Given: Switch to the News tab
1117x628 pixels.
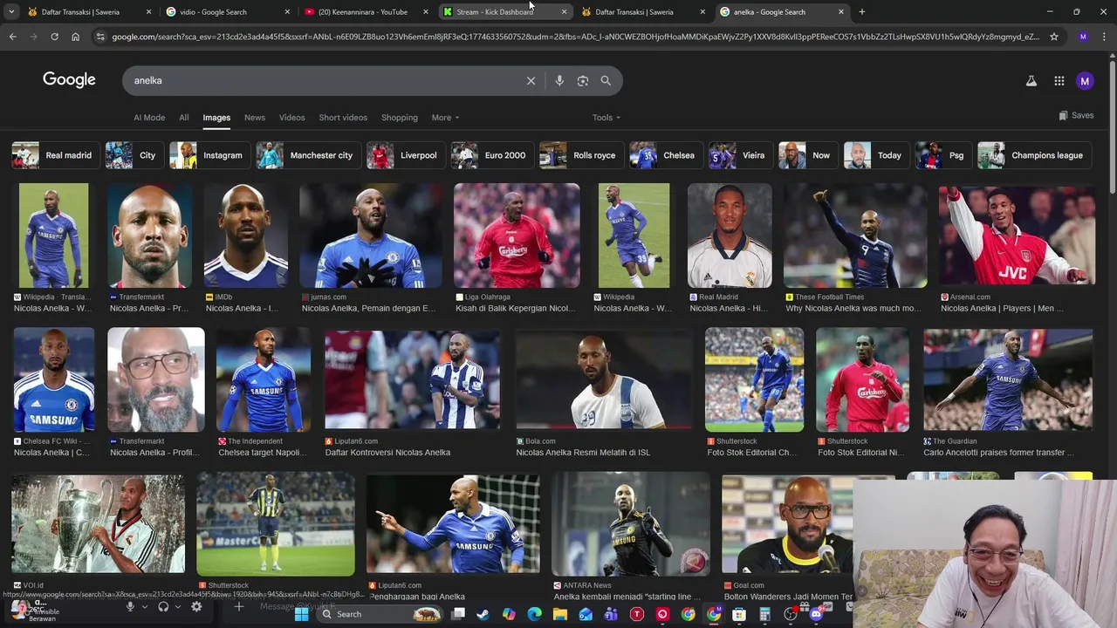Looking at the screenshot, I should [x=255, y=118].
